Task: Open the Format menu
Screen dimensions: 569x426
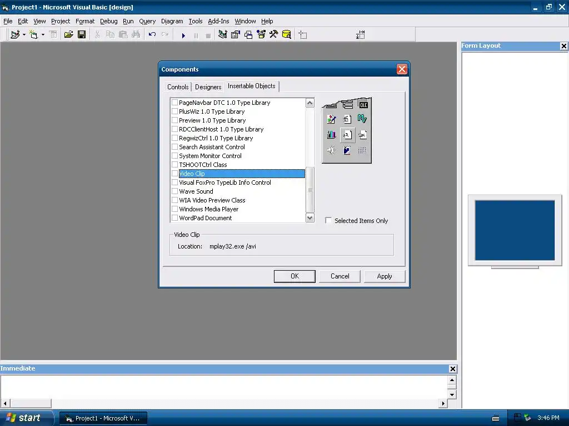Action: pos(85,21)
